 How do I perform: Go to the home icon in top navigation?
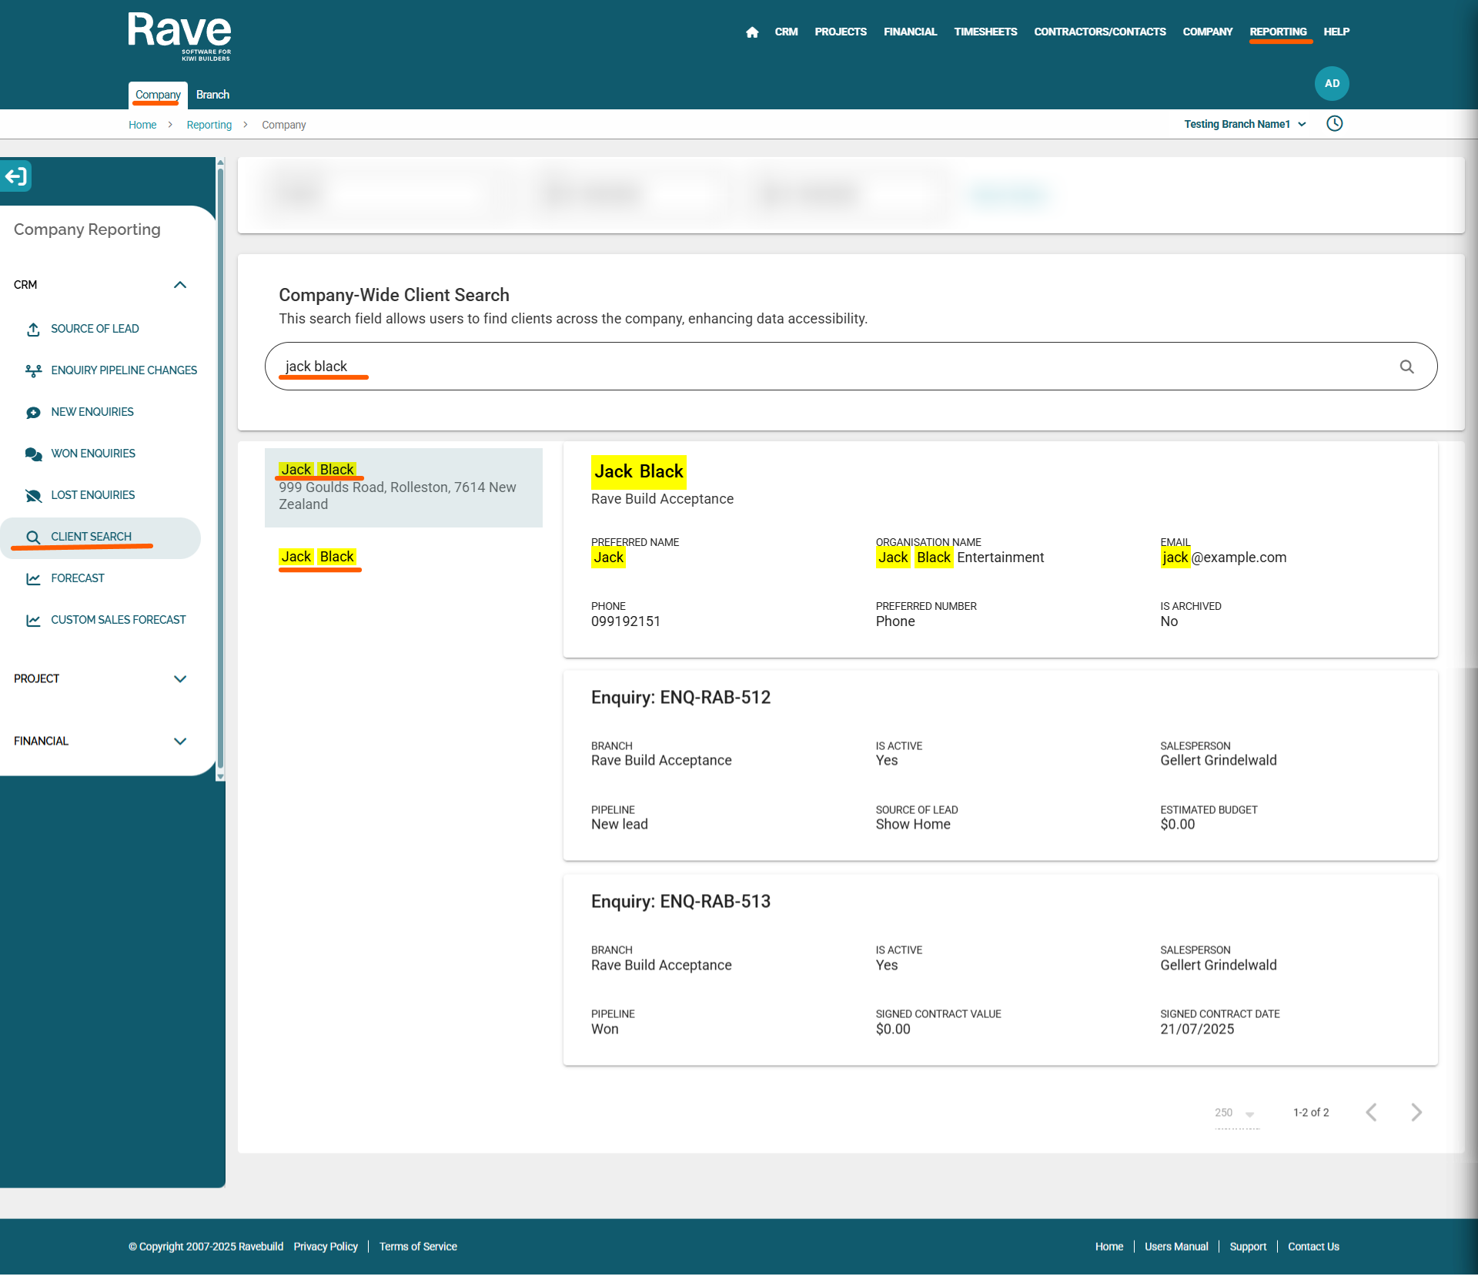752,32
